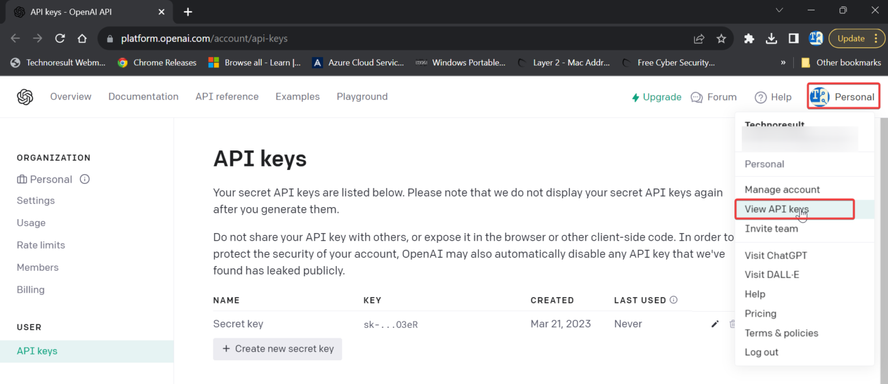Toggle the side panel icon in Chrome
This screenshot has width=888, height=384.
point(793,38)
